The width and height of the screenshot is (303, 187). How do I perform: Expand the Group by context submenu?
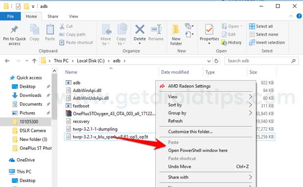pyautogui.click(x=206, y=113)
